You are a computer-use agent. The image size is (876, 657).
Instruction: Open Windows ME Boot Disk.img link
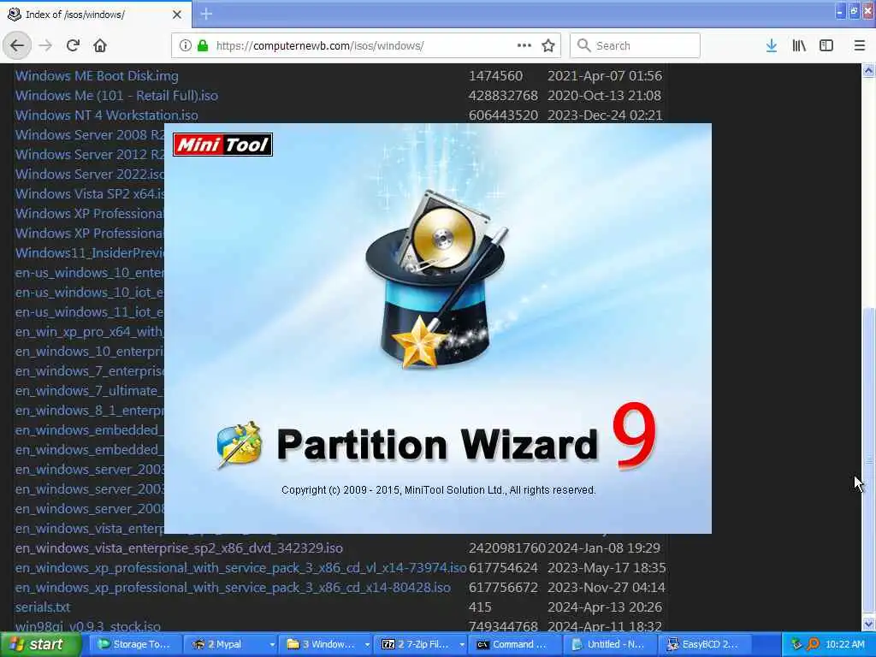pyautogui.click(x=97, y=76)
